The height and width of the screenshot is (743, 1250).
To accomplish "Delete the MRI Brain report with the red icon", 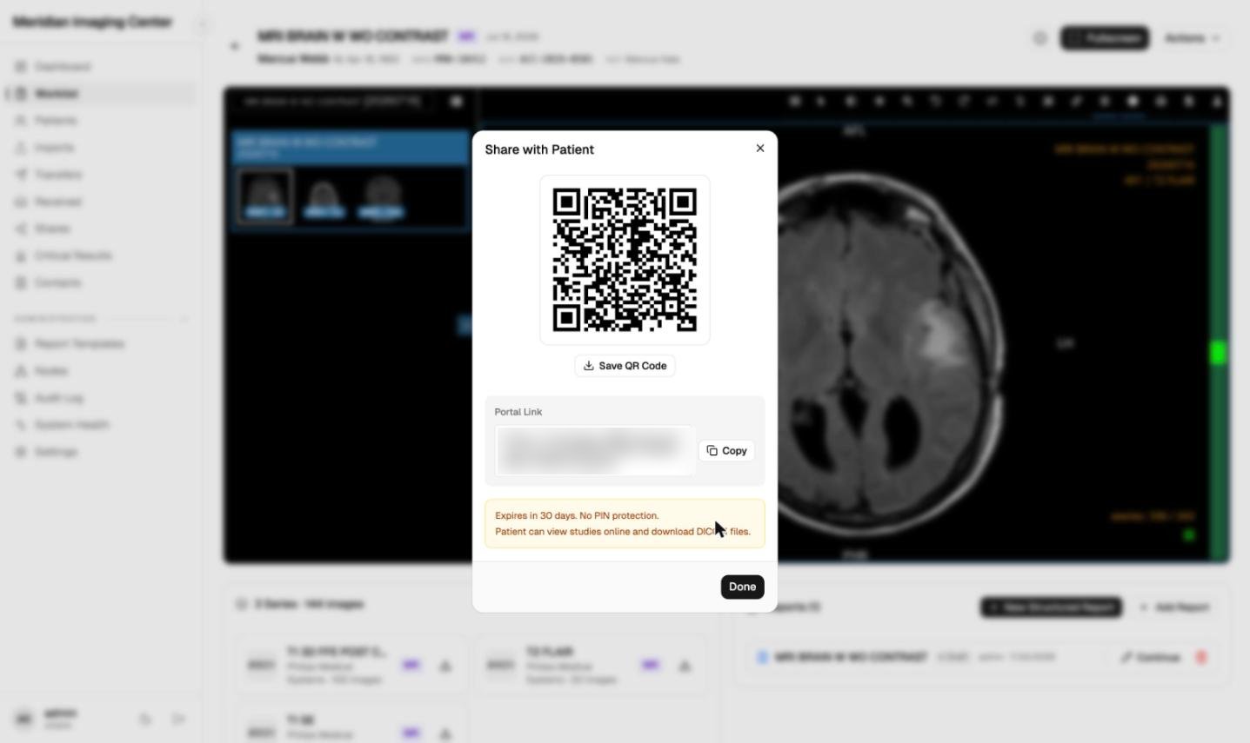I will click(x=1201, y=657).
